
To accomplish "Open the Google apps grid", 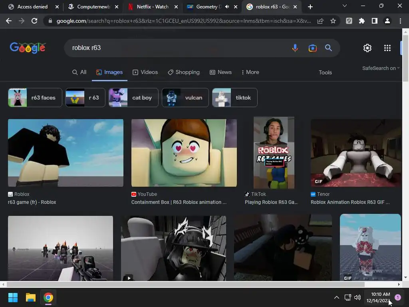I will [387, 48].
